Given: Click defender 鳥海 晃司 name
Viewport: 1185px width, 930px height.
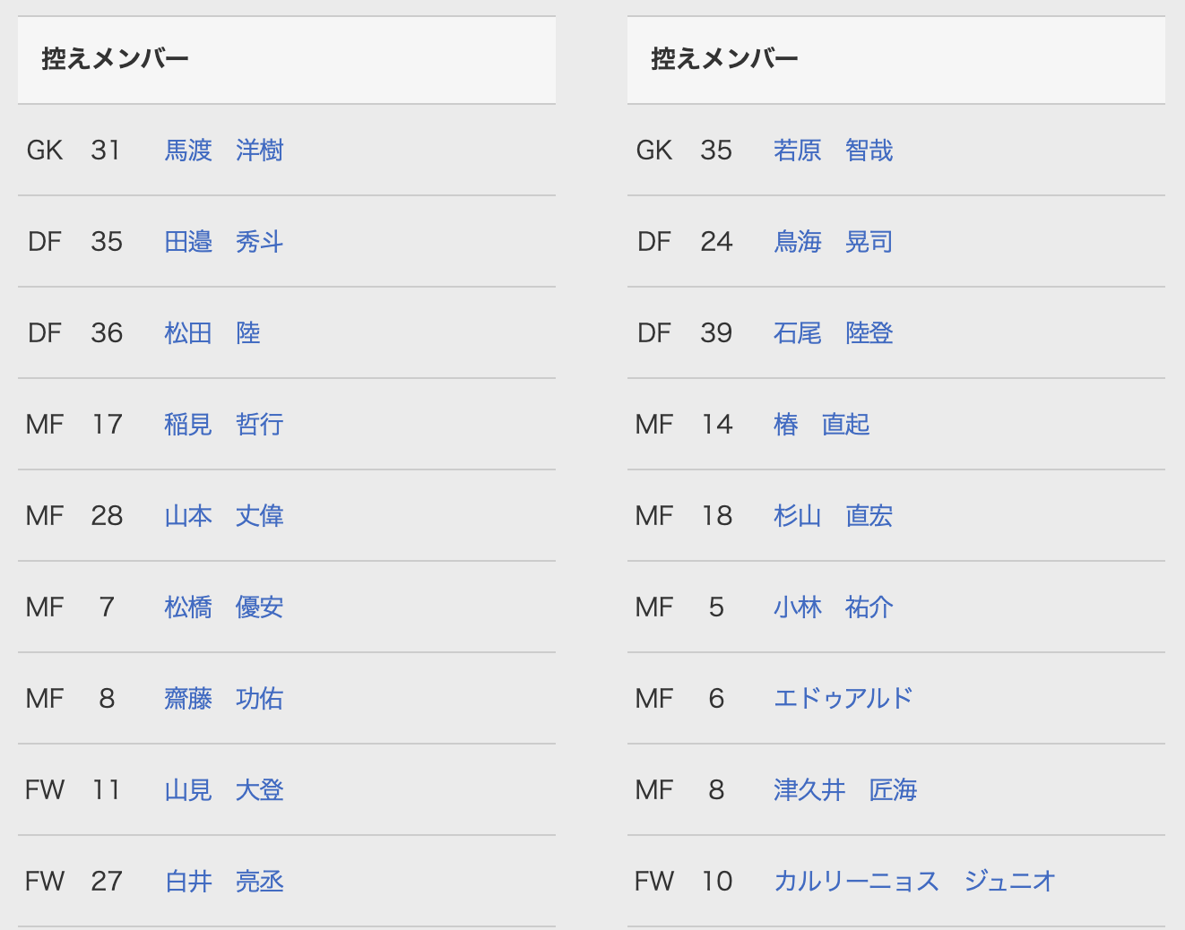Looking at the screenshot, I should pos(834,241).
